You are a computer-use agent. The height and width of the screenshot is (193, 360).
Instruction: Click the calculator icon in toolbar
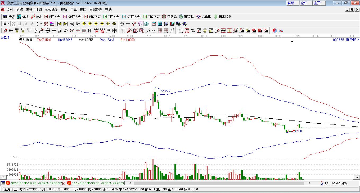[160, 24]
